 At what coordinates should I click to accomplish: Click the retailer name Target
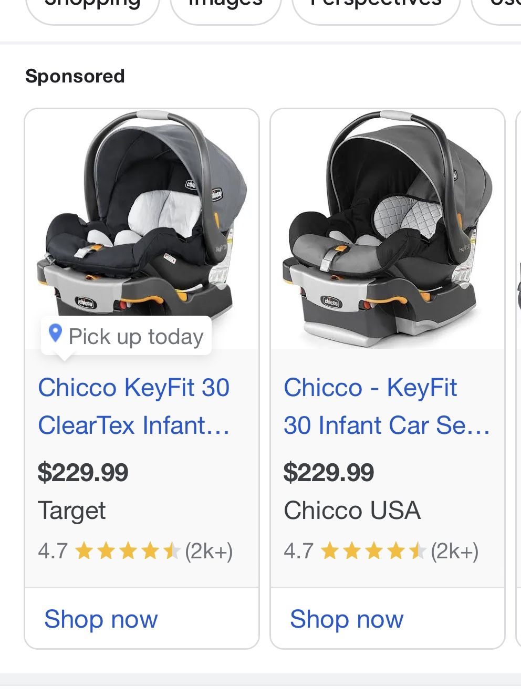point(71,510)
